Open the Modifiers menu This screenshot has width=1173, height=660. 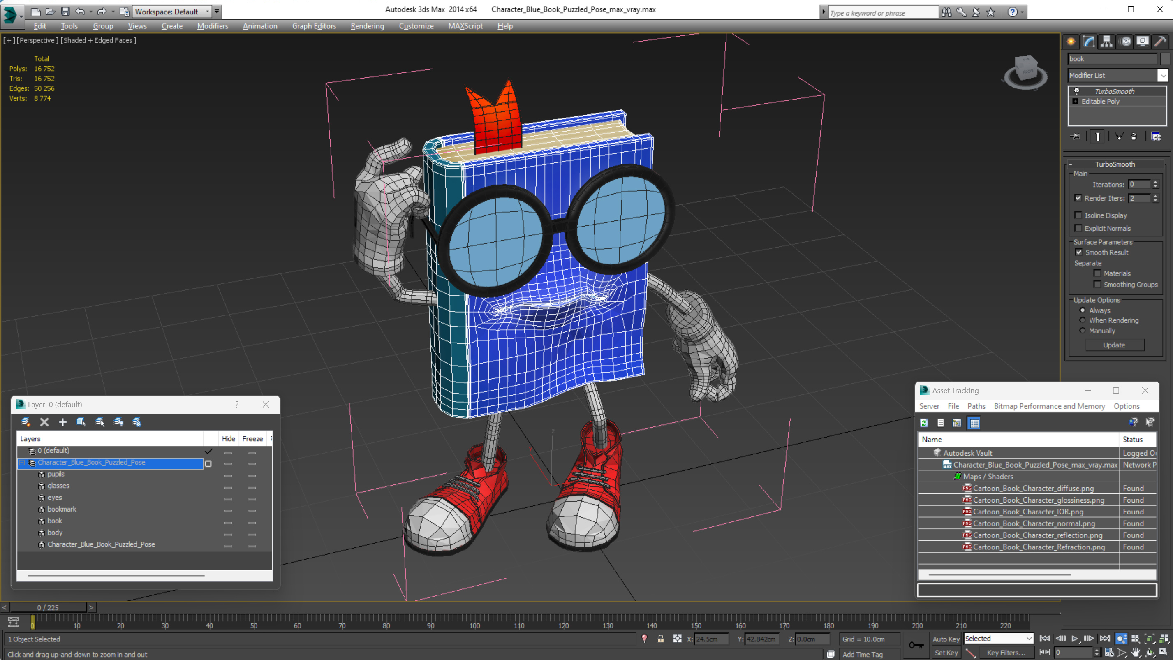tap(212, 26)
